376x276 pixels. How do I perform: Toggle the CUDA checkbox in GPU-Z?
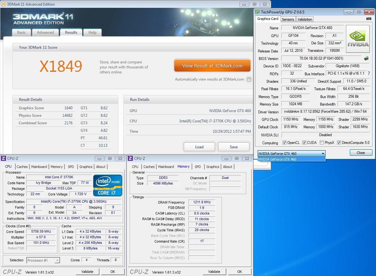(304, 143)
